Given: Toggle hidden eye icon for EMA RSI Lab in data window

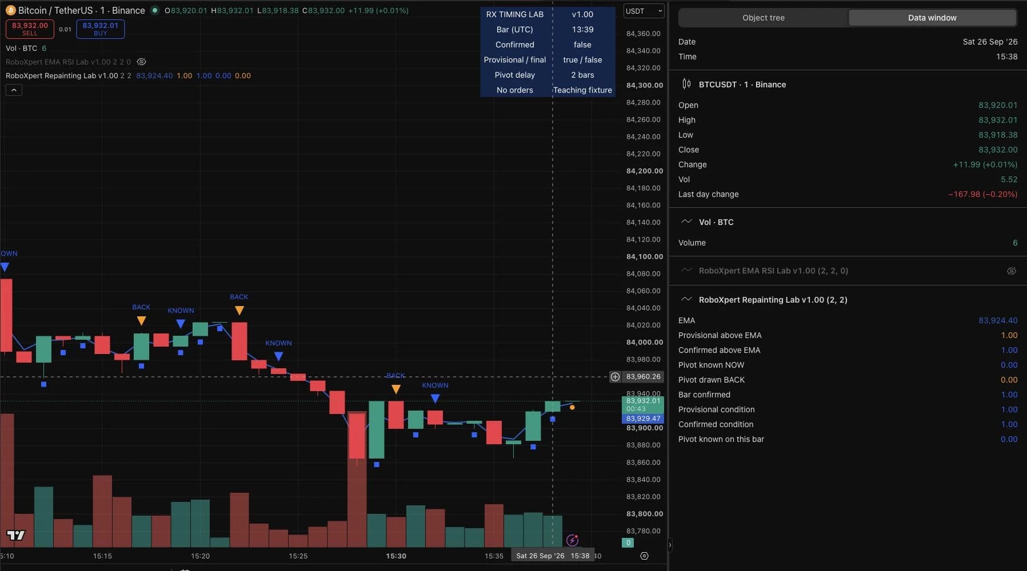Looking at the screenshot, I should click(x=1011, y=271).
